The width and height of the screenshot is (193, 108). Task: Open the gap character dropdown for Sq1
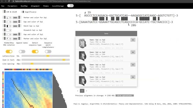tap(9, 22)
